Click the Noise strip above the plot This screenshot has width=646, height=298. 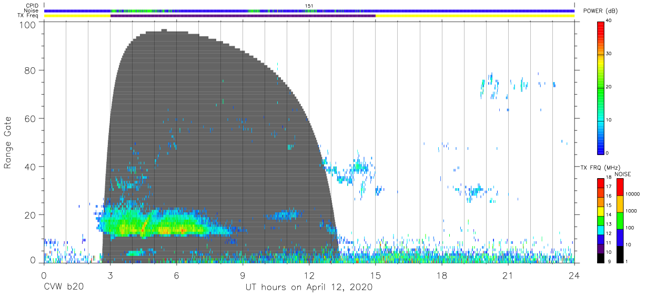(x=309, y=11)
